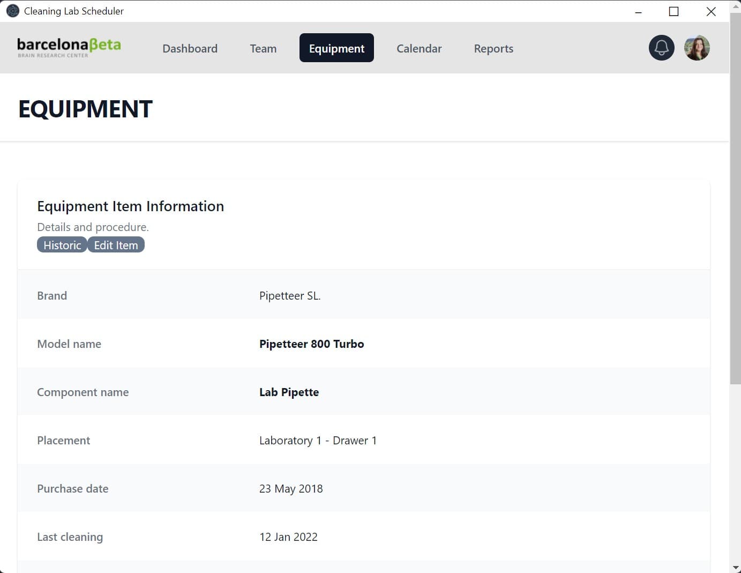The image size is (741, 573).
Task: Switch to the Calendar tab
Action: click(419, 48)
